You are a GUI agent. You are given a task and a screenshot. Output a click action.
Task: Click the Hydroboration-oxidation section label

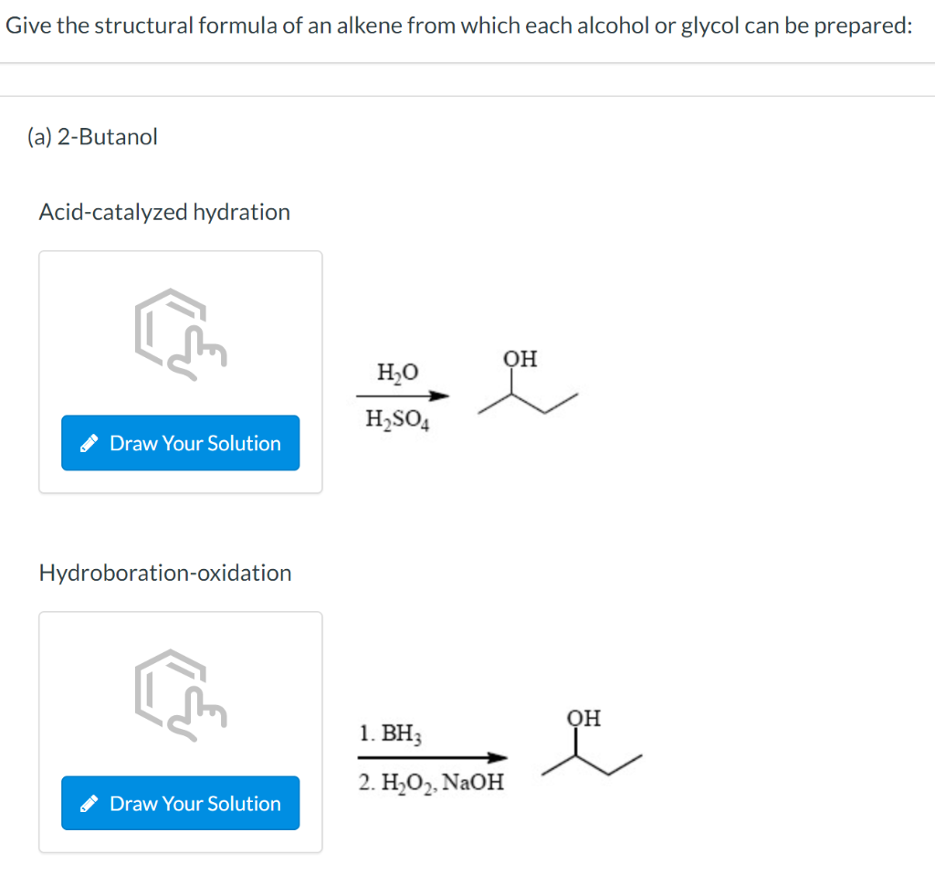pyautogui.click(x=165, y=573)
